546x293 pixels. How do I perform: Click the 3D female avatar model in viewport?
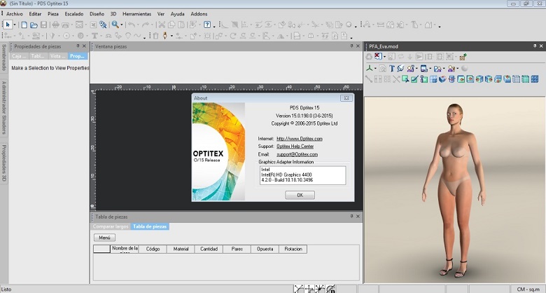[x=454, y=190]
